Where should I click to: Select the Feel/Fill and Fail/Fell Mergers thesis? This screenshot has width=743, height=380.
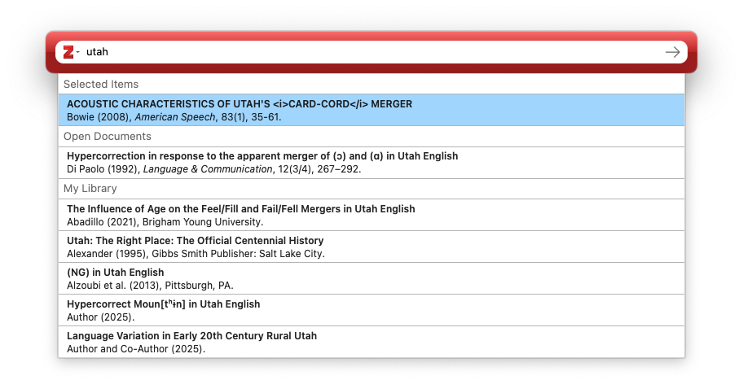[371, 215]
